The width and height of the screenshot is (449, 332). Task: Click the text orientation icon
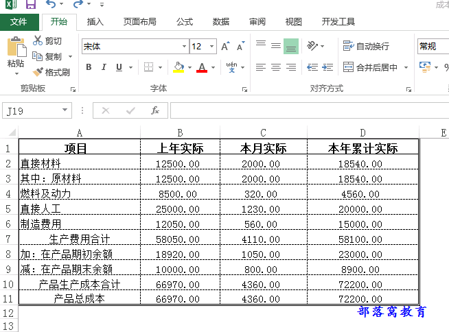coord(312,46)
